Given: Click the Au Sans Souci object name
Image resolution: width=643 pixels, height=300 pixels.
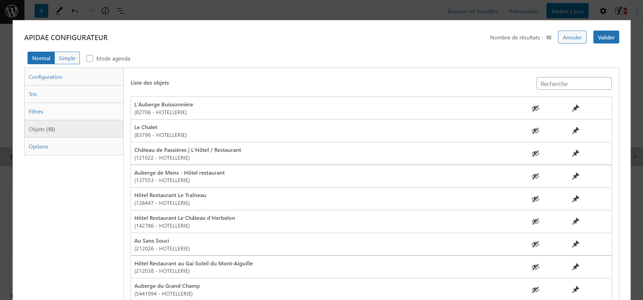Looking at the screenshot, I should pyautogui.click(x=152, y=241).
